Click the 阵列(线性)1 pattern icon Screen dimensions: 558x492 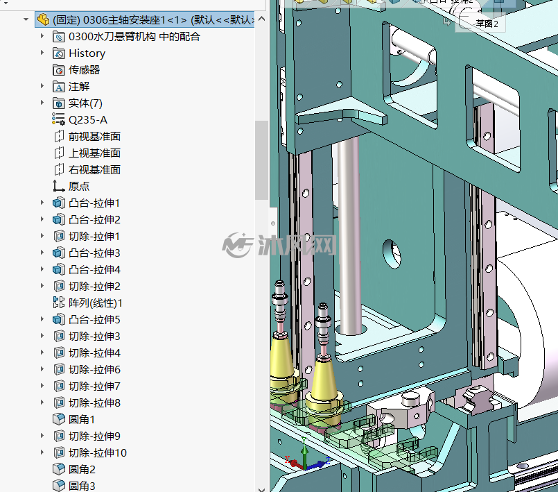point(59,303)
